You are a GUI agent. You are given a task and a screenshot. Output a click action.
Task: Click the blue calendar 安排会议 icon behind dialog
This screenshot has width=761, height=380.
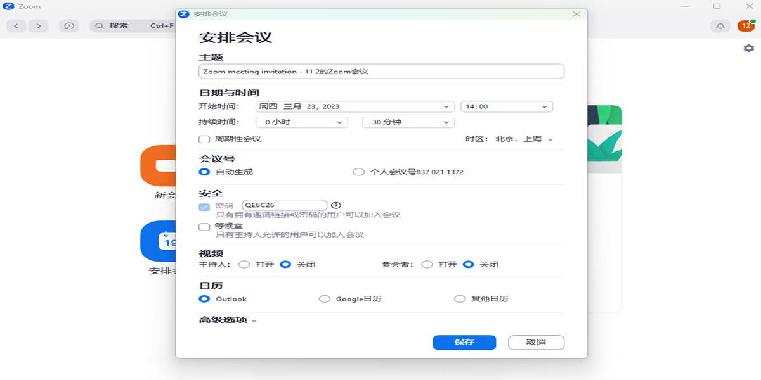[158, 241]
